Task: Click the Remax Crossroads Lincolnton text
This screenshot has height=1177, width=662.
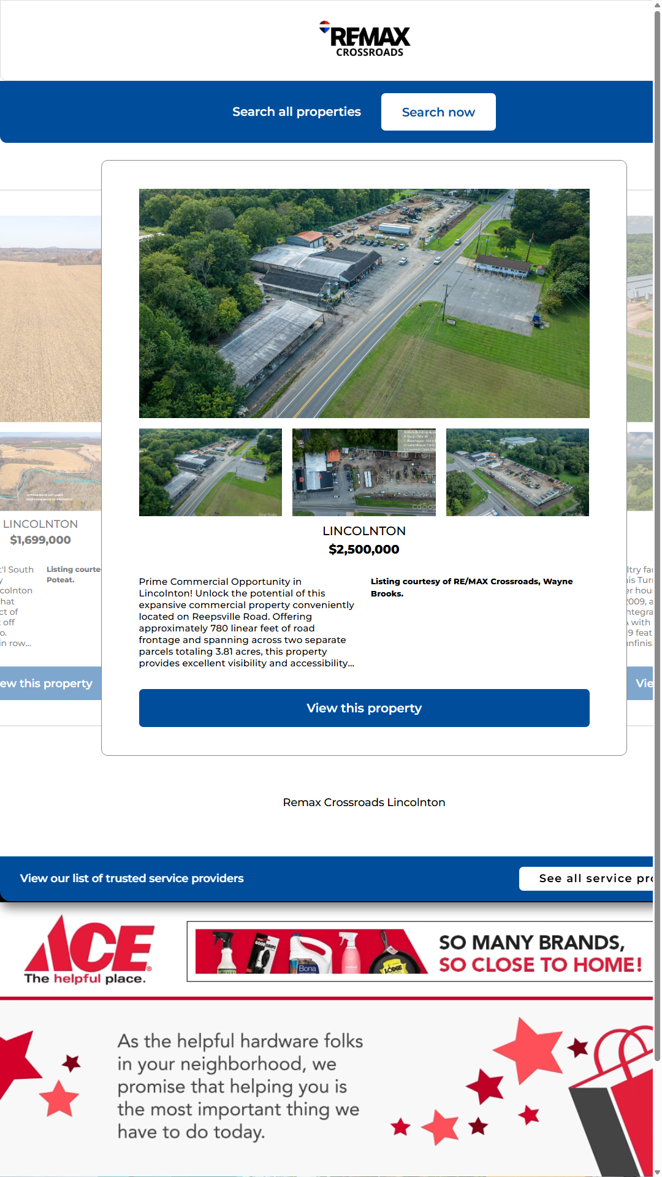Action: coord(364,802)
